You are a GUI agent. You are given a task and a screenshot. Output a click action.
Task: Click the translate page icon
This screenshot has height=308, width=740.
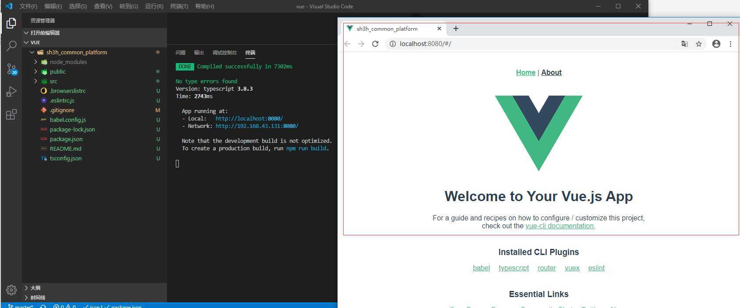coord(684,44)
